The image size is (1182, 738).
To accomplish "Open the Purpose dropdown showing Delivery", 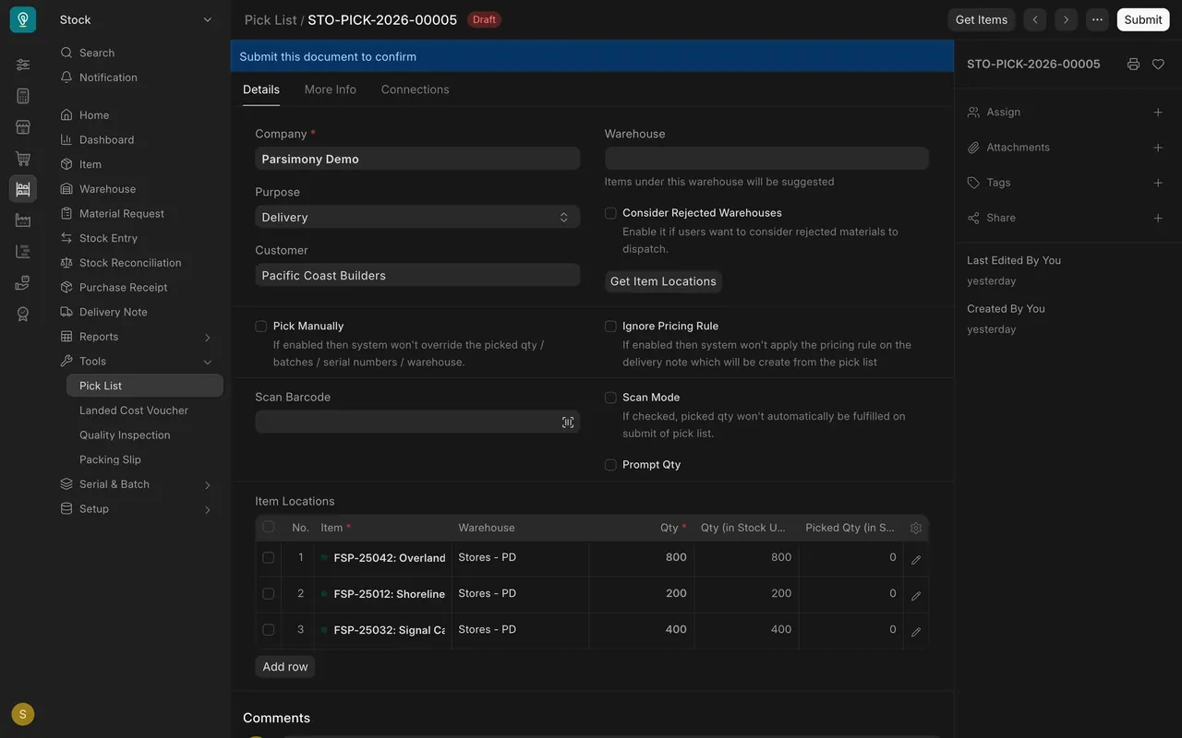I will (x=417, y=217).
